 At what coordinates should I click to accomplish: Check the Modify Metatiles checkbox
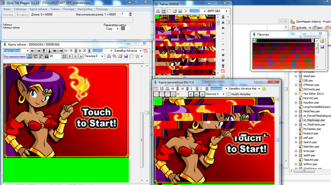229,94
